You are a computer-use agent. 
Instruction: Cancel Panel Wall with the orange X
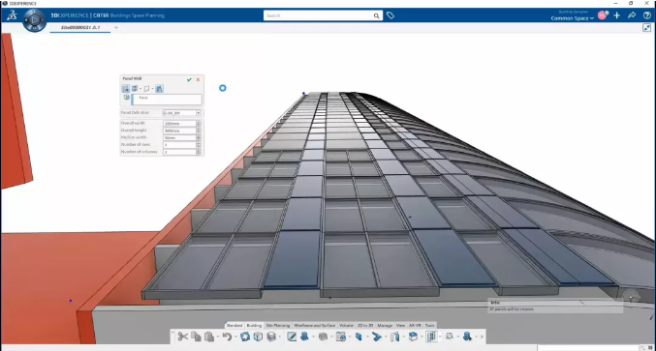point(198,79)
